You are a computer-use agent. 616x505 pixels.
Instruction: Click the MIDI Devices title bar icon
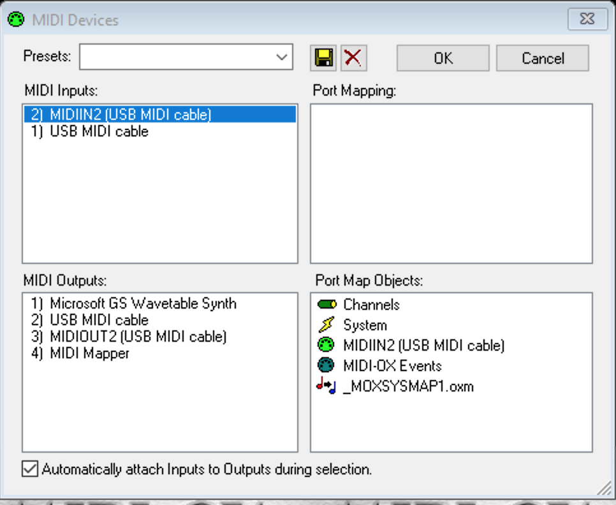pyautogui.click(x=16, y=19)
